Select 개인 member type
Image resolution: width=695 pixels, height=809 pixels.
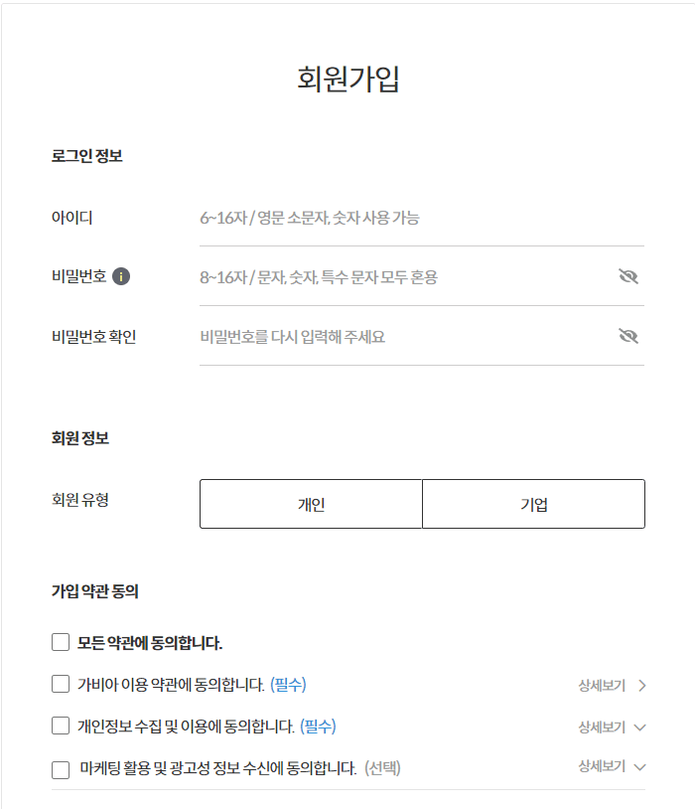(x=312, y=504)
